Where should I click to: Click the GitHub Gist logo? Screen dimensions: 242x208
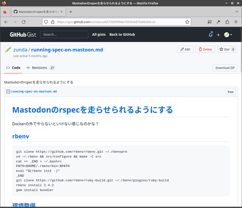tap(23, 35)
